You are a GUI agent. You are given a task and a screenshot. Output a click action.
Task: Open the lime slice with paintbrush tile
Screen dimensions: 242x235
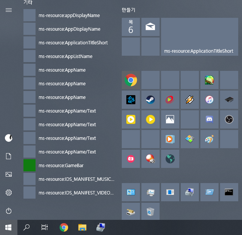(x=209, y=80)
